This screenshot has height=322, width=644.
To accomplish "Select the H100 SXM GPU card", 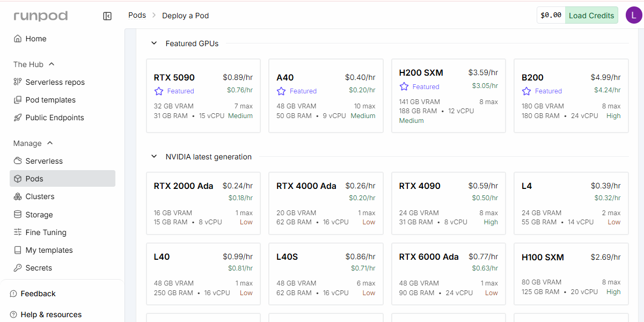I will point(570,274).
